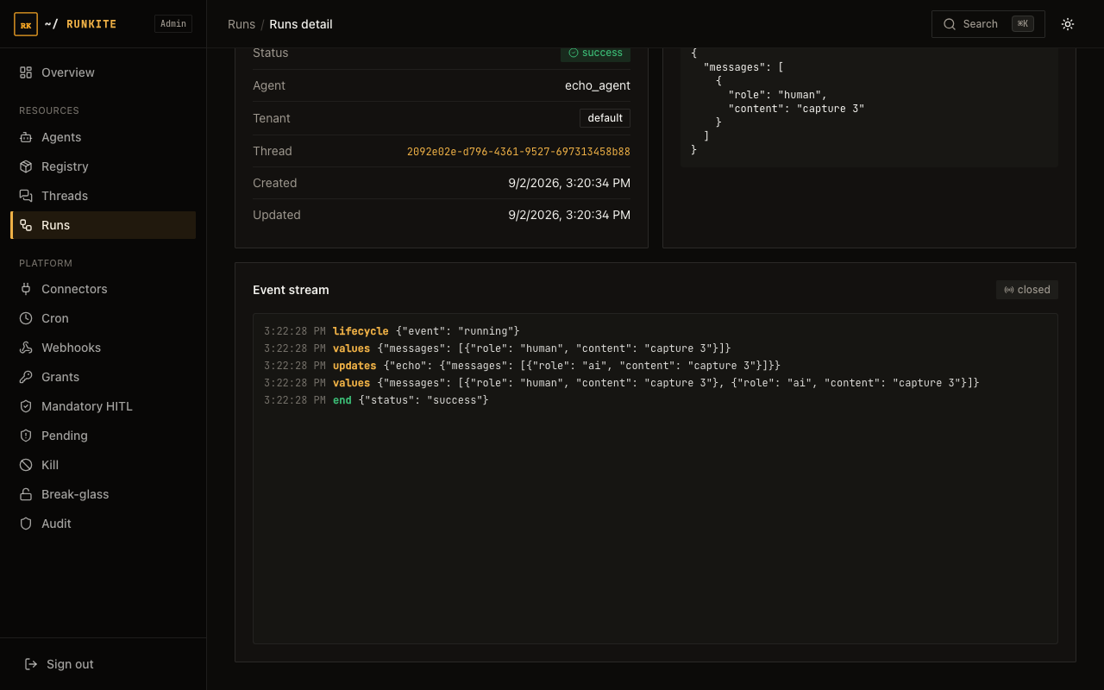Open the Kill page
Image resolution: width=1104 pixels, height=690 pixels.
pyautogui.click(x=103, y=465)
